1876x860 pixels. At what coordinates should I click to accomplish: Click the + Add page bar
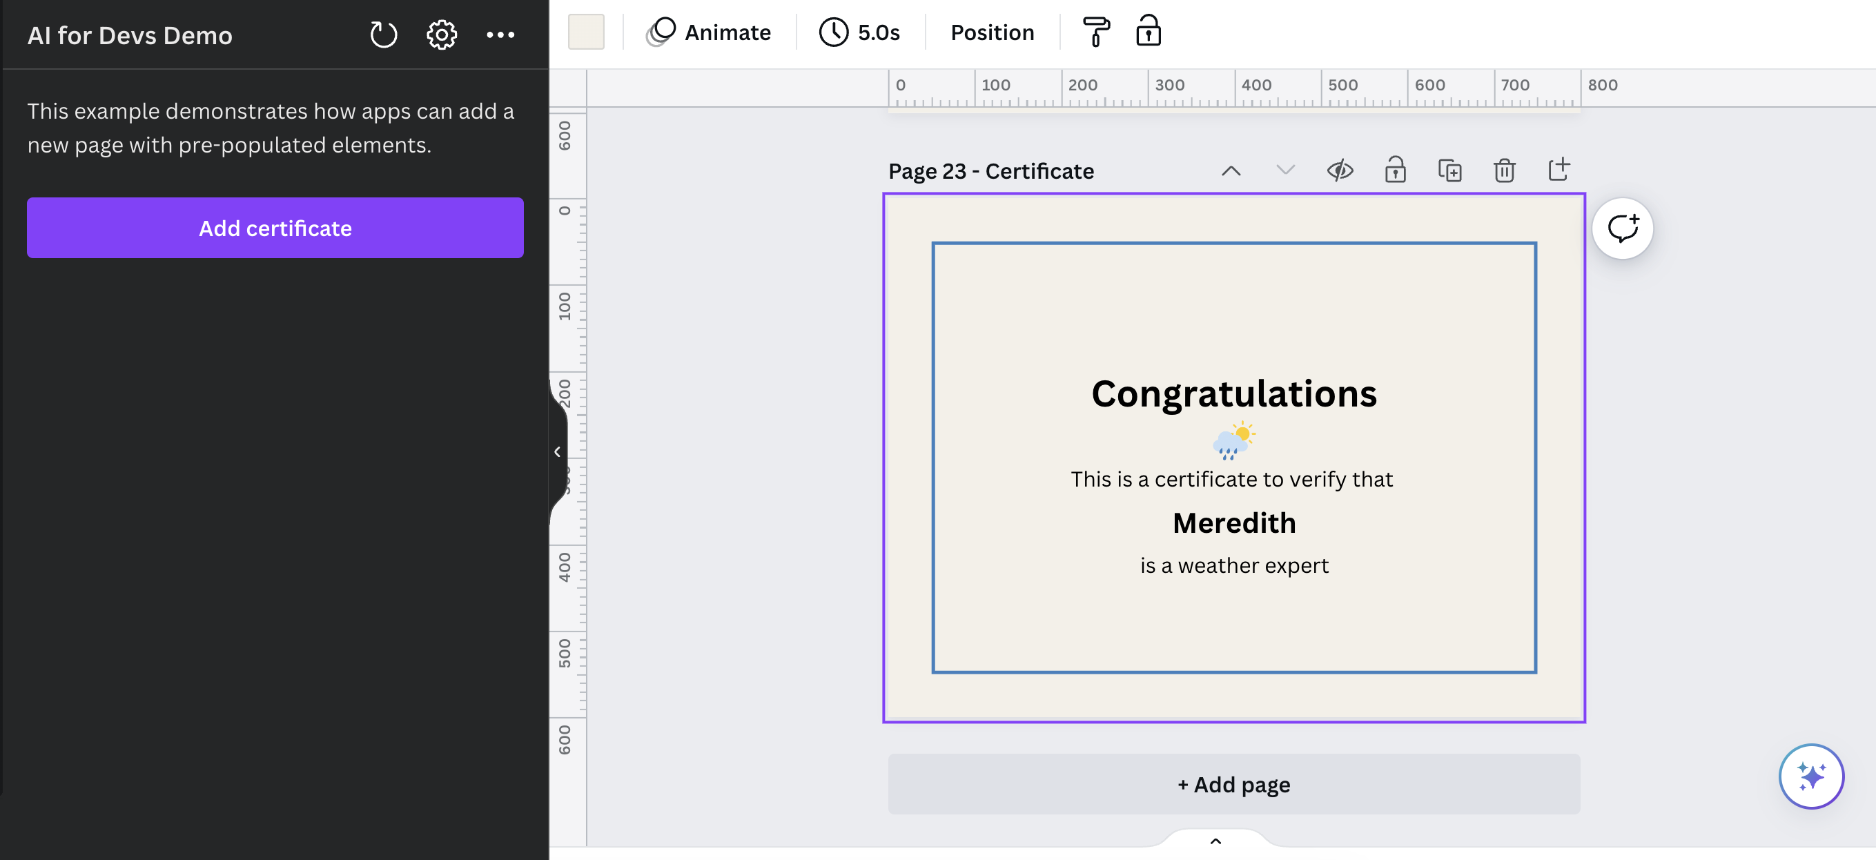point(1233,784)
